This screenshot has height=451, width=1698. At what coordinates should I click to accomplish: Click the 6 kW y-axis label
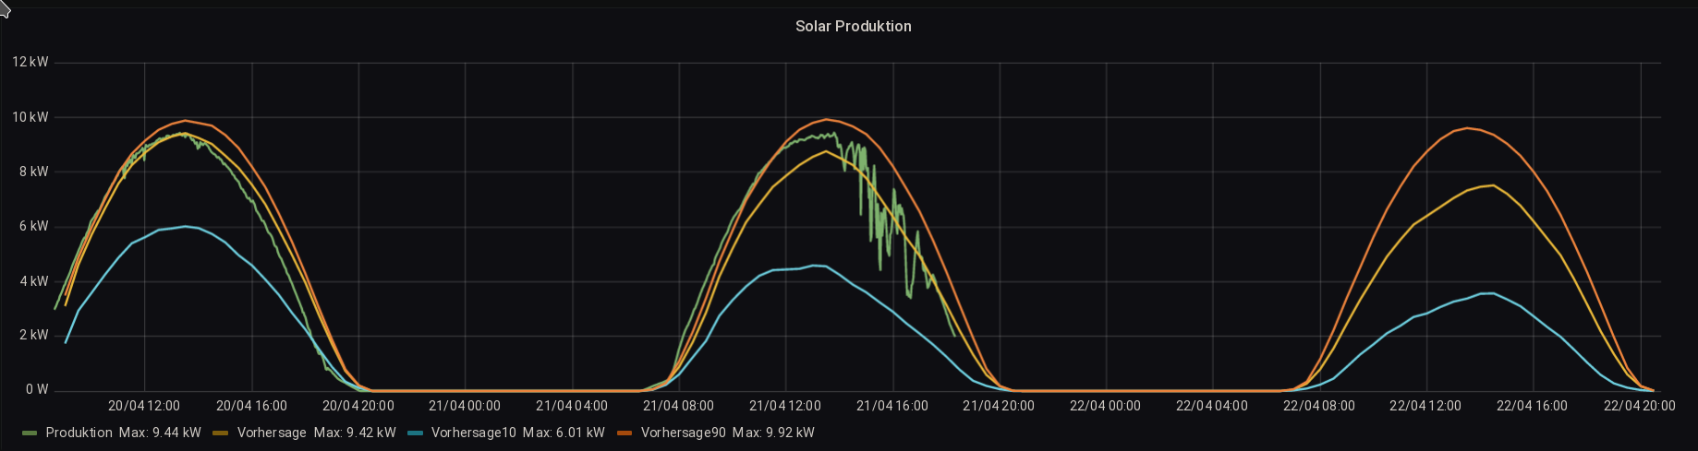point(33,226)
